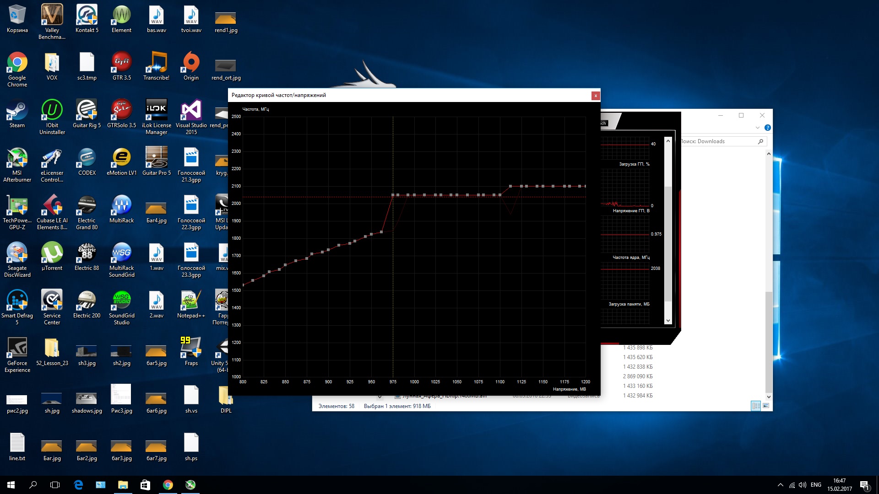Viewport: 879px width, 494px height.
Task: Switch Explorer to details view toggle
Action: 756,406
